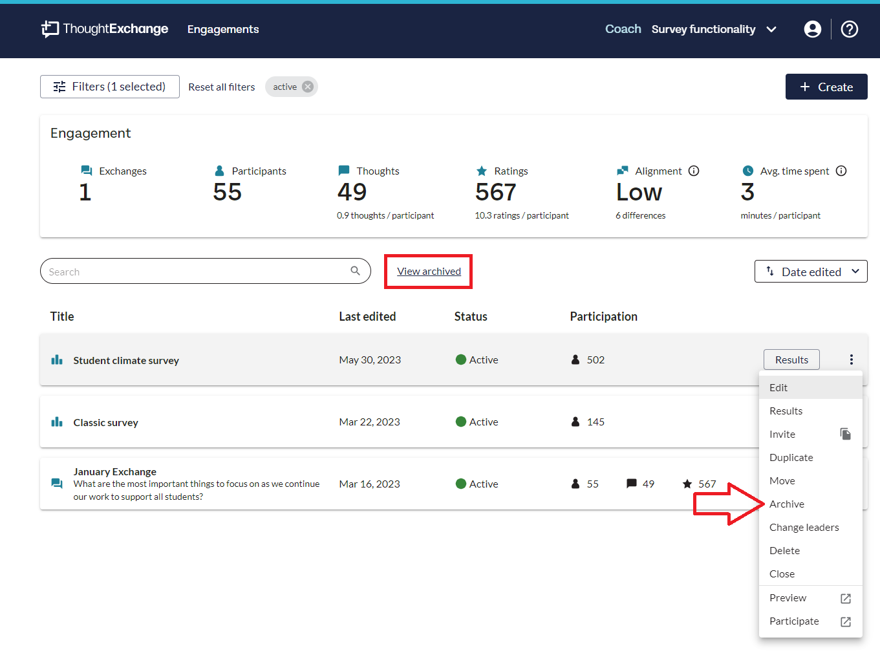Click the search magnifier icon
Image resolution: width=880 pixels, height=655 pixels.
click(x=356, y=271)
